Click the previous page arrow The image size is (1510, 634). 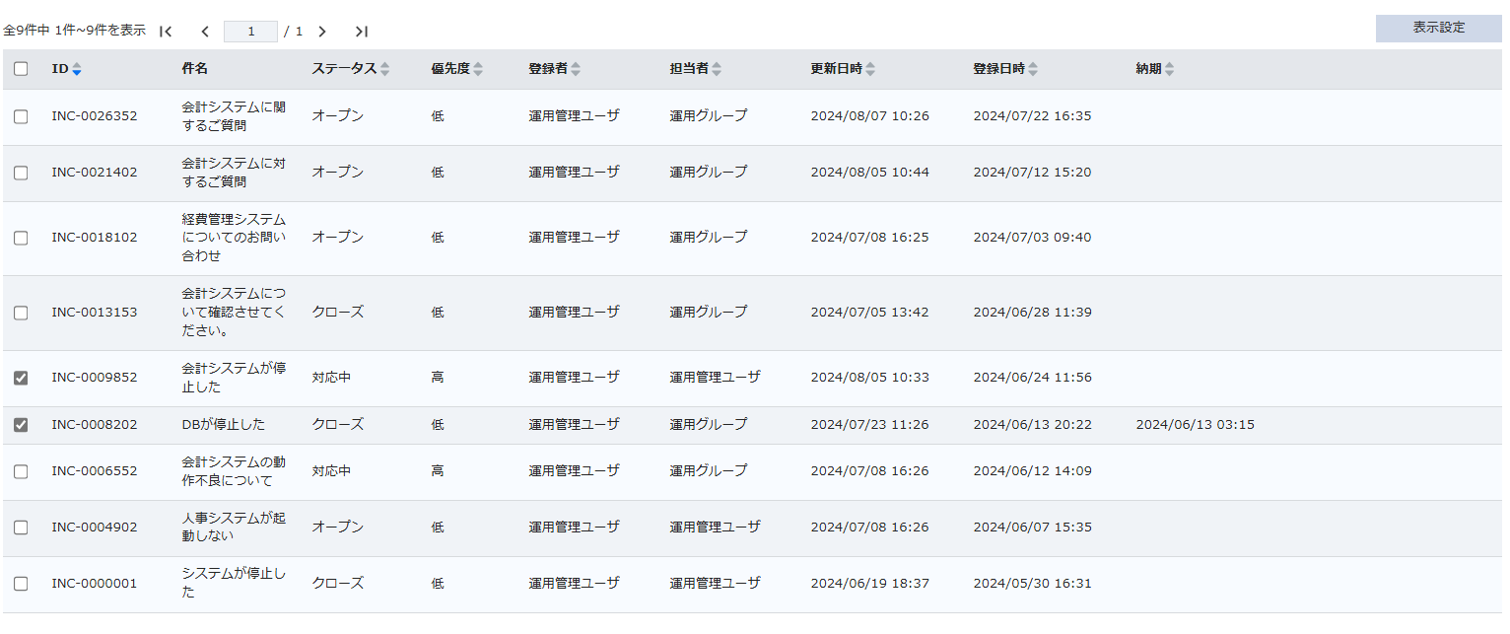(x=205, y=32)
